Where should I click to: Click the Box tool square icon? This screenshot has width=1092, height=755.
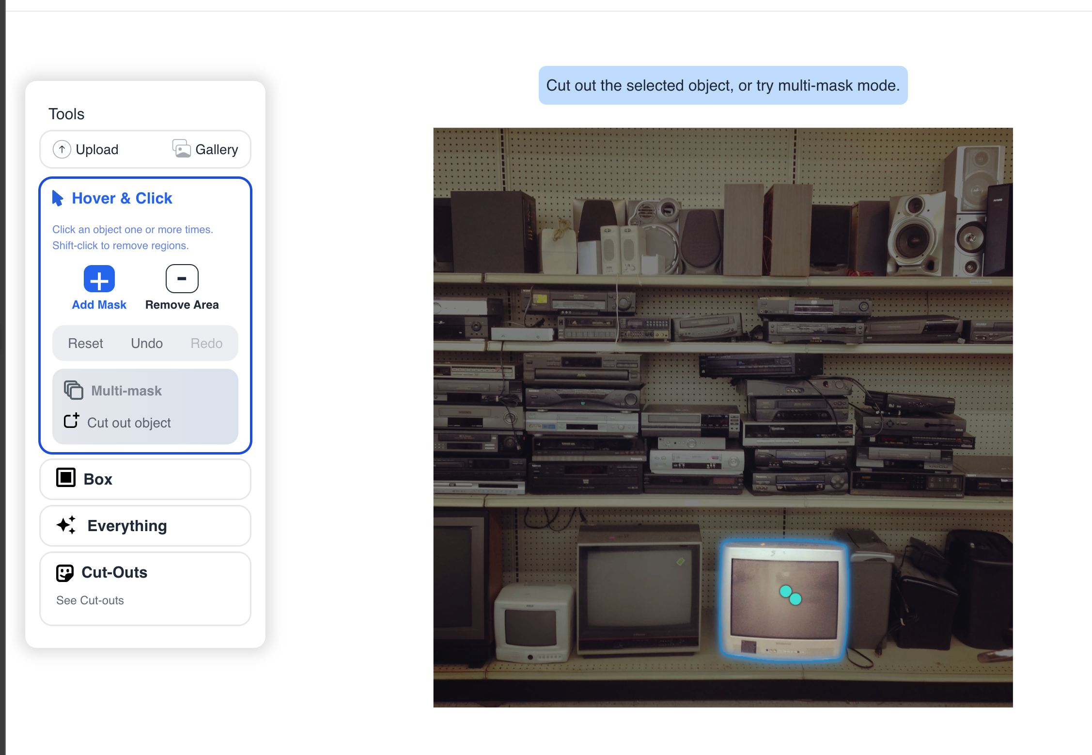pos(66,478)
